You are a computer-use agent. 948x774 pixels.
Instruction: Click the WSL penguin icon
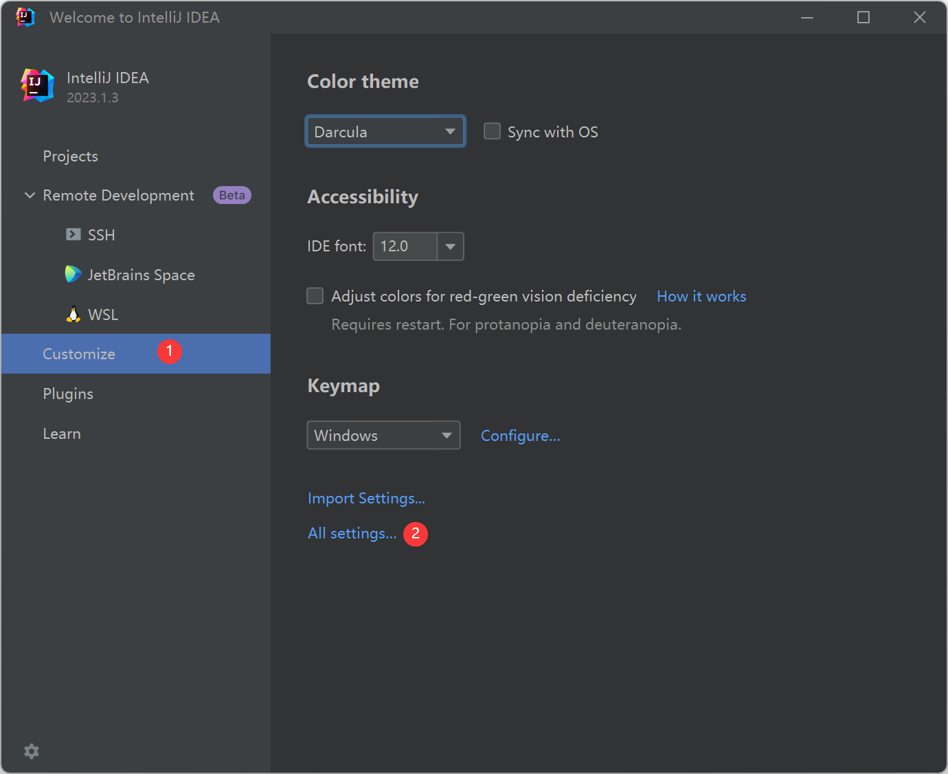pyautogui.click(x=74, y=315)
